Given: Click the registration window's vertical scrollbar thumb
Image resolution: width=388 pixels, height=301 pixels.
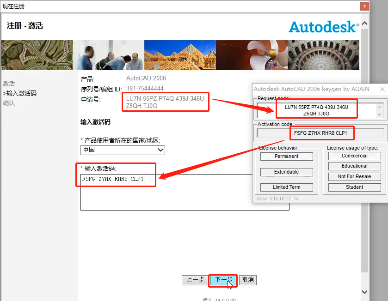Looking at the screenshot, I should click(364, 150).
